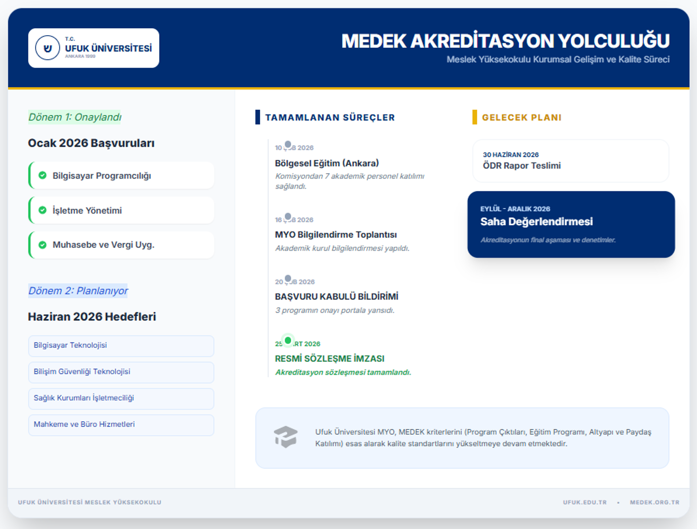Screen dimensions: 697x529
Task: Click timeline dot for MYO Bilgilendirme Toplantısı
Action: click(288, 216)
